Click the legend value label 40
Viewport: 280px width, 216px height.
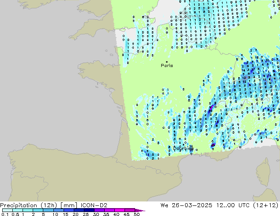(x=116, y=214)
